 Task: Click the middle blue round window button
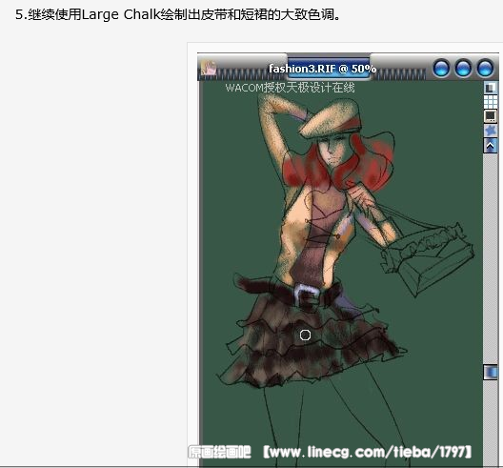coord(463,68)
